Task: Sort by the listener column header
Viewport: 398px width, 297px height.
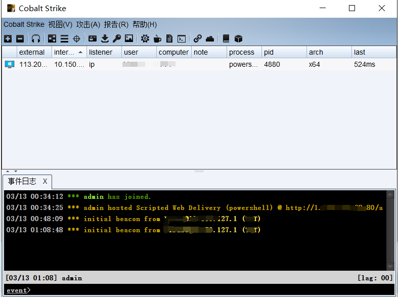Action: point(104,52)
